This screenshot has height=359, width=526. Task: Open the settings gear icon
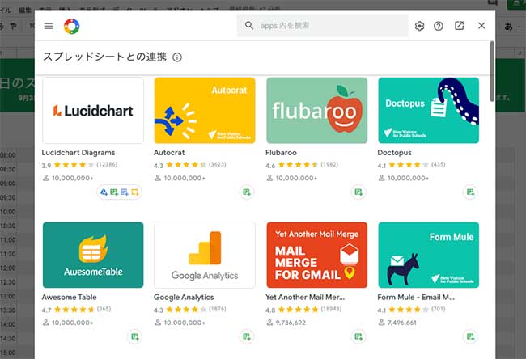pos(419,26)
